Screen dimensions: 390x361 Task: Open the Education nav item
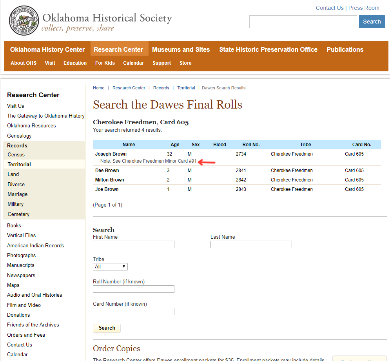pos(75,63)
